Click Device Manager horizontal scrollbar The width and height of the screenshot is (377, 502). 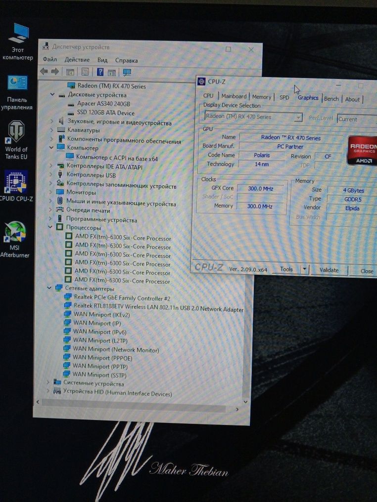coord(135,405)
